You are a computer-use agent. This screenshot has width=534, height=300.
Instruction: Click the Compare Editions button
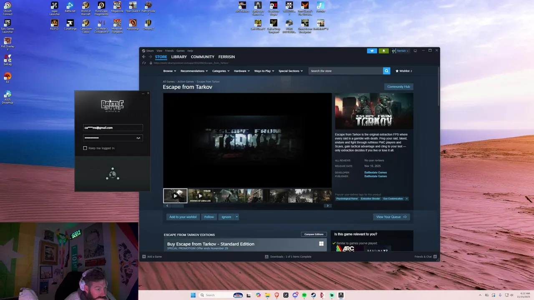(x=314, y=234)
